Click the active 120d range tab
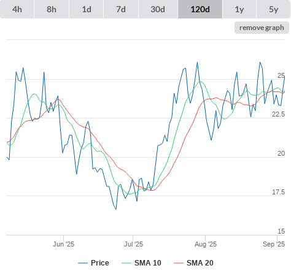Image resolution: width=291 pixels, height=279 pixels. pos(200,9)
